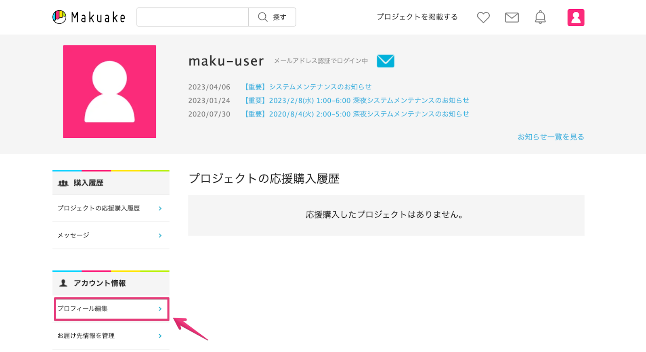Open お知らせ一覧を見る link
This screenshot has height=352, width=646.
pyautogui.click(x=551, y=137)
